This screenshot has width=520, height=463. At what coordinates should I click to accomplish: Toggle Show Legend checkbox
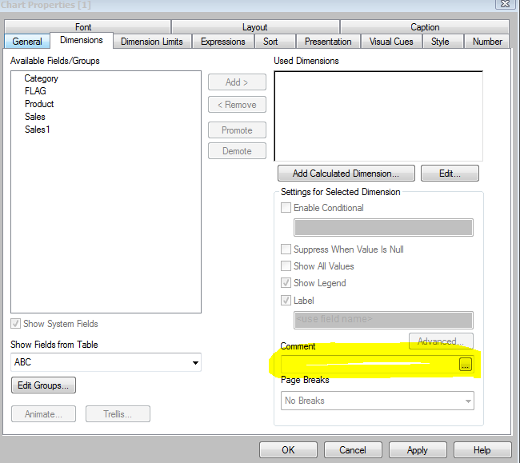coord(286,283)
